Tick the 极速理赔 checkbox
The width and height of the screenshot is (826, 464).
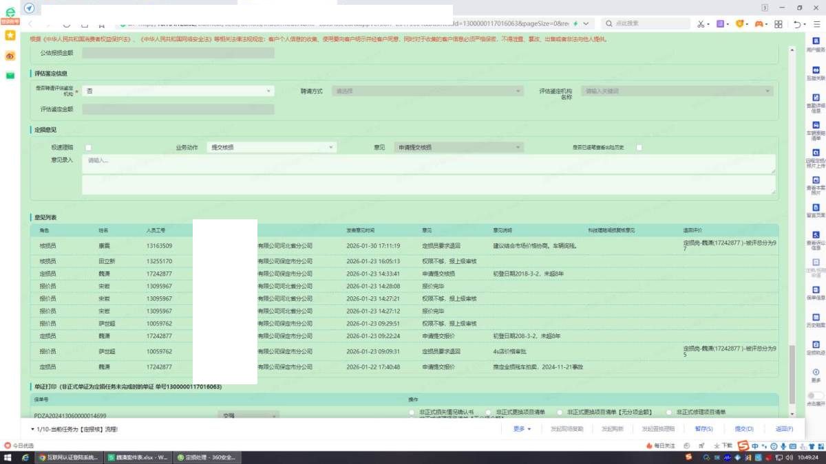coord(88,147)
